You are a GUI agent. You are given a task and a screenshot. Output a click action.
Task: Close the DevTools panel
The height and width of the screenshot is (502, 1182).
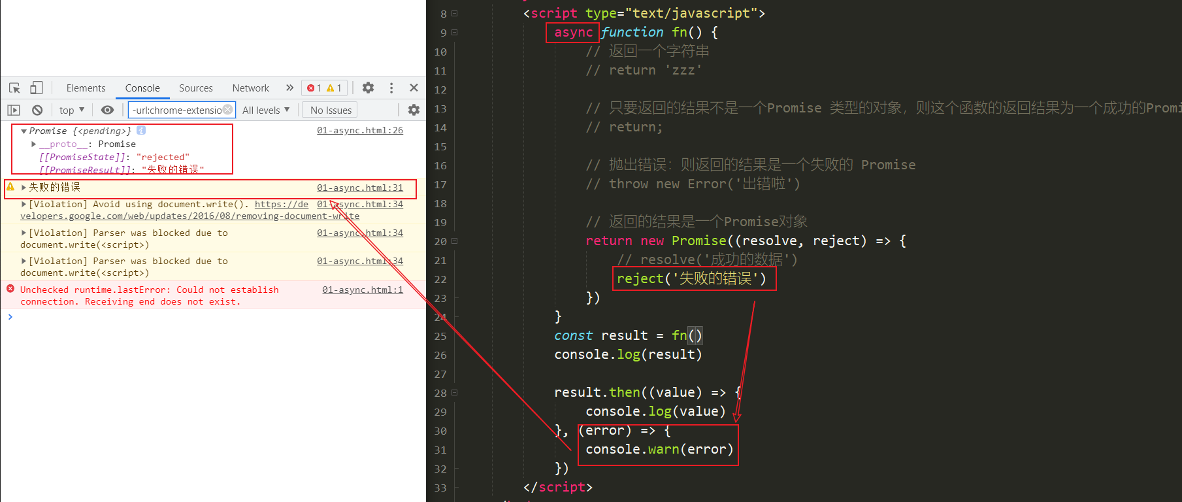(x=414, y=88)
